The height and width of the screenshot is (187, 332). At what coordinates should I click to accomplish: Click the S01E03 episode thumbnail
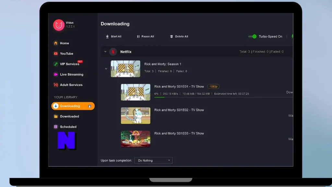click(x=136, y=139)
